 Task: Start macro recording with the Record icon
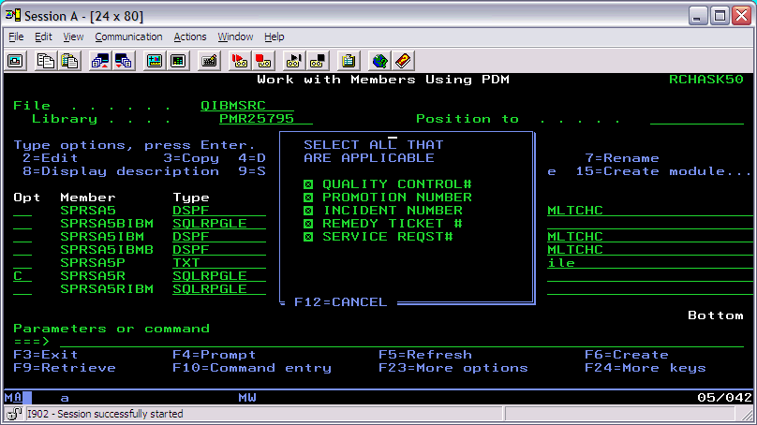click(240, 61)
